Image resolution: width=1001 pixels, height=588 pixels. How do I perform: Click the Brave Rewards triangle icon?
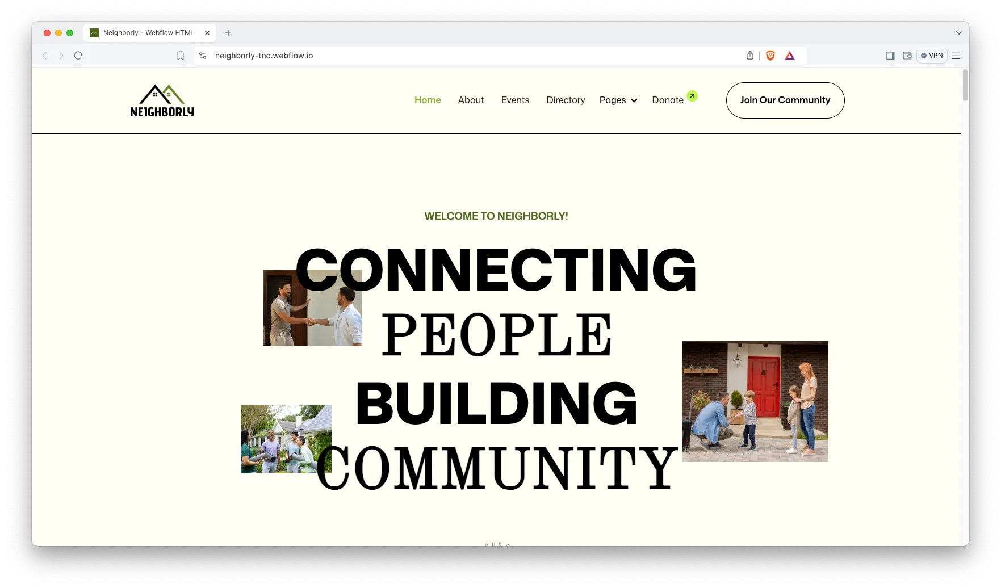tap(790, 56)
